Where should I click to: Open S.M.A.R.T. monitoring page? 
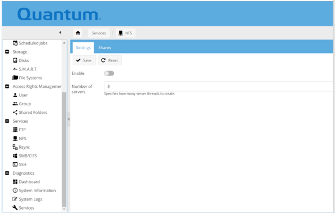tap(25, 69)
